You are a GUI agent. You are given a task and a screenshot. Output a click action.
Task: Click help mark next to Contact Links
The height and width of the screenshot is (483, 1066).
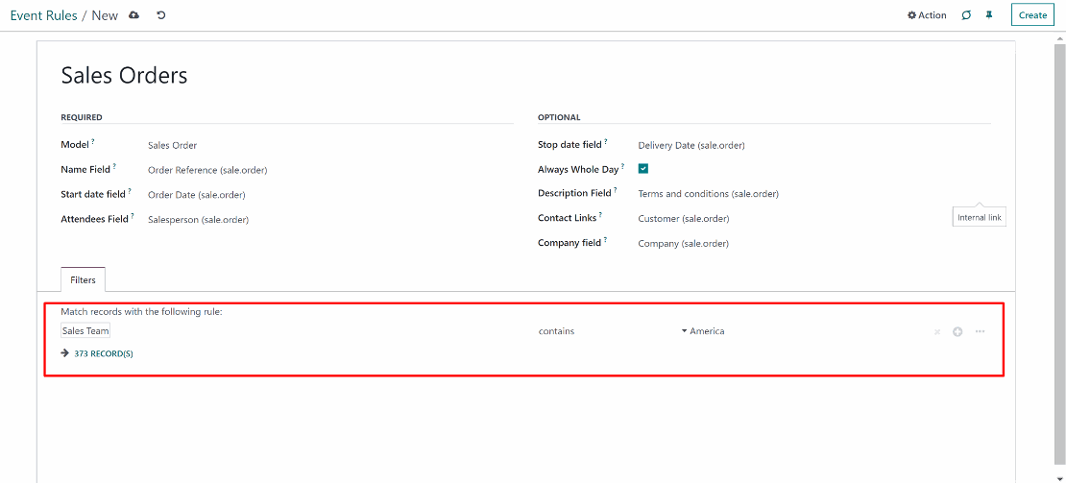[600, 215]
